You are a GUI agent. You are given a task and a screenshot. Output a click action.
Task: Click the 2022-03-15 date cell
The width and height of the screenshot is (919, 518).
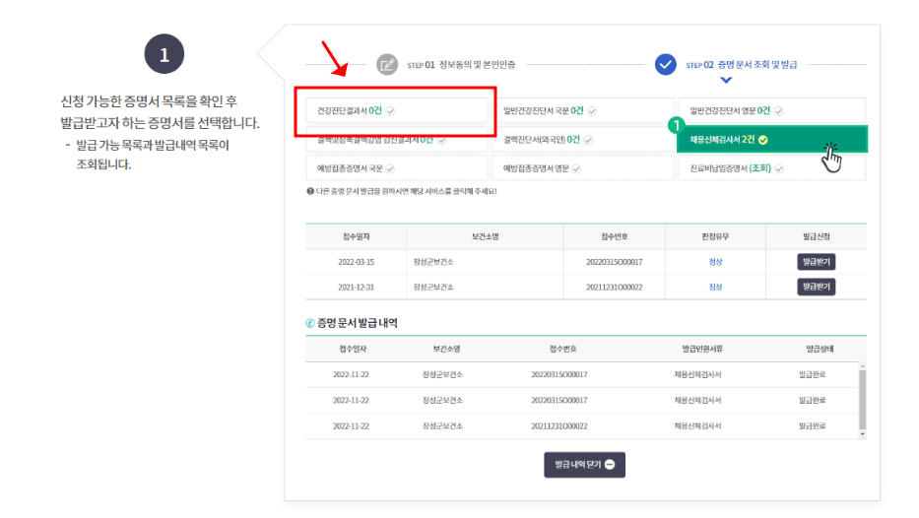[x=356, y=262]
